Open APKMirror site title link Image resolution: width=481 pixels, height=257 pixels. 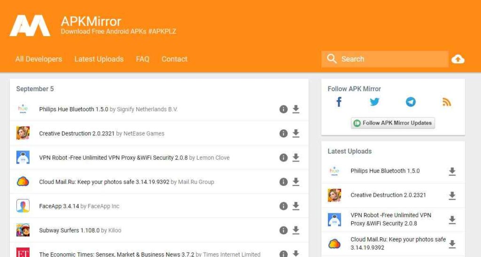click(x=91, y=22)
